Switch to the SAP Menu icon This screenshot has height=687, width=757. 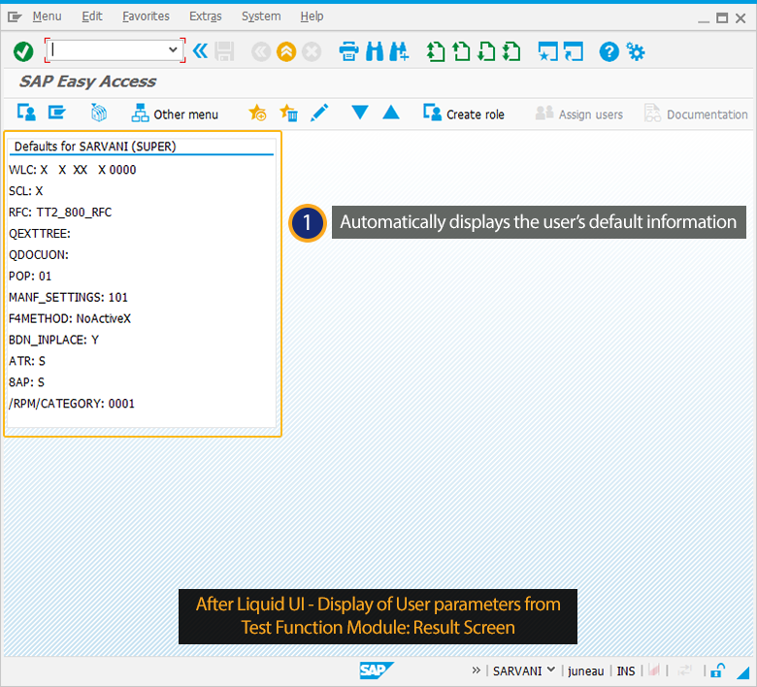[57, 113]
